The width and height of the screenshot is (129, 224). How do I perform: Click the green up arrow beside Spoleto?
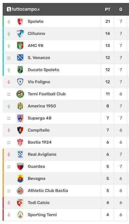click(9, 22)
